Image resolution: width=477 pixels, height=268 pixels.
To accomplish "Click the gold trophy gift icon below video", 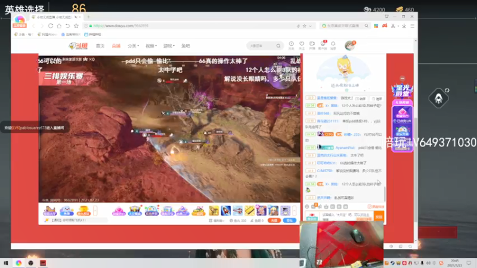I will pyautogui.click(x=83, y=211).
